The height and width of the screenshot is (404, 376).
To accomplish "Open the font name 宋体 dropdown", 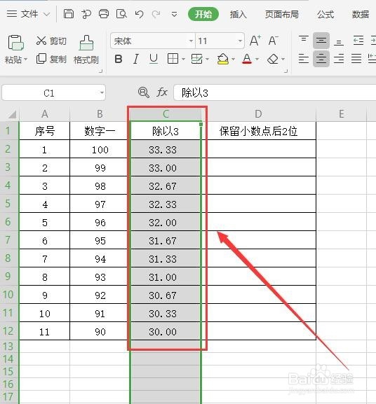I will (191, 41).
